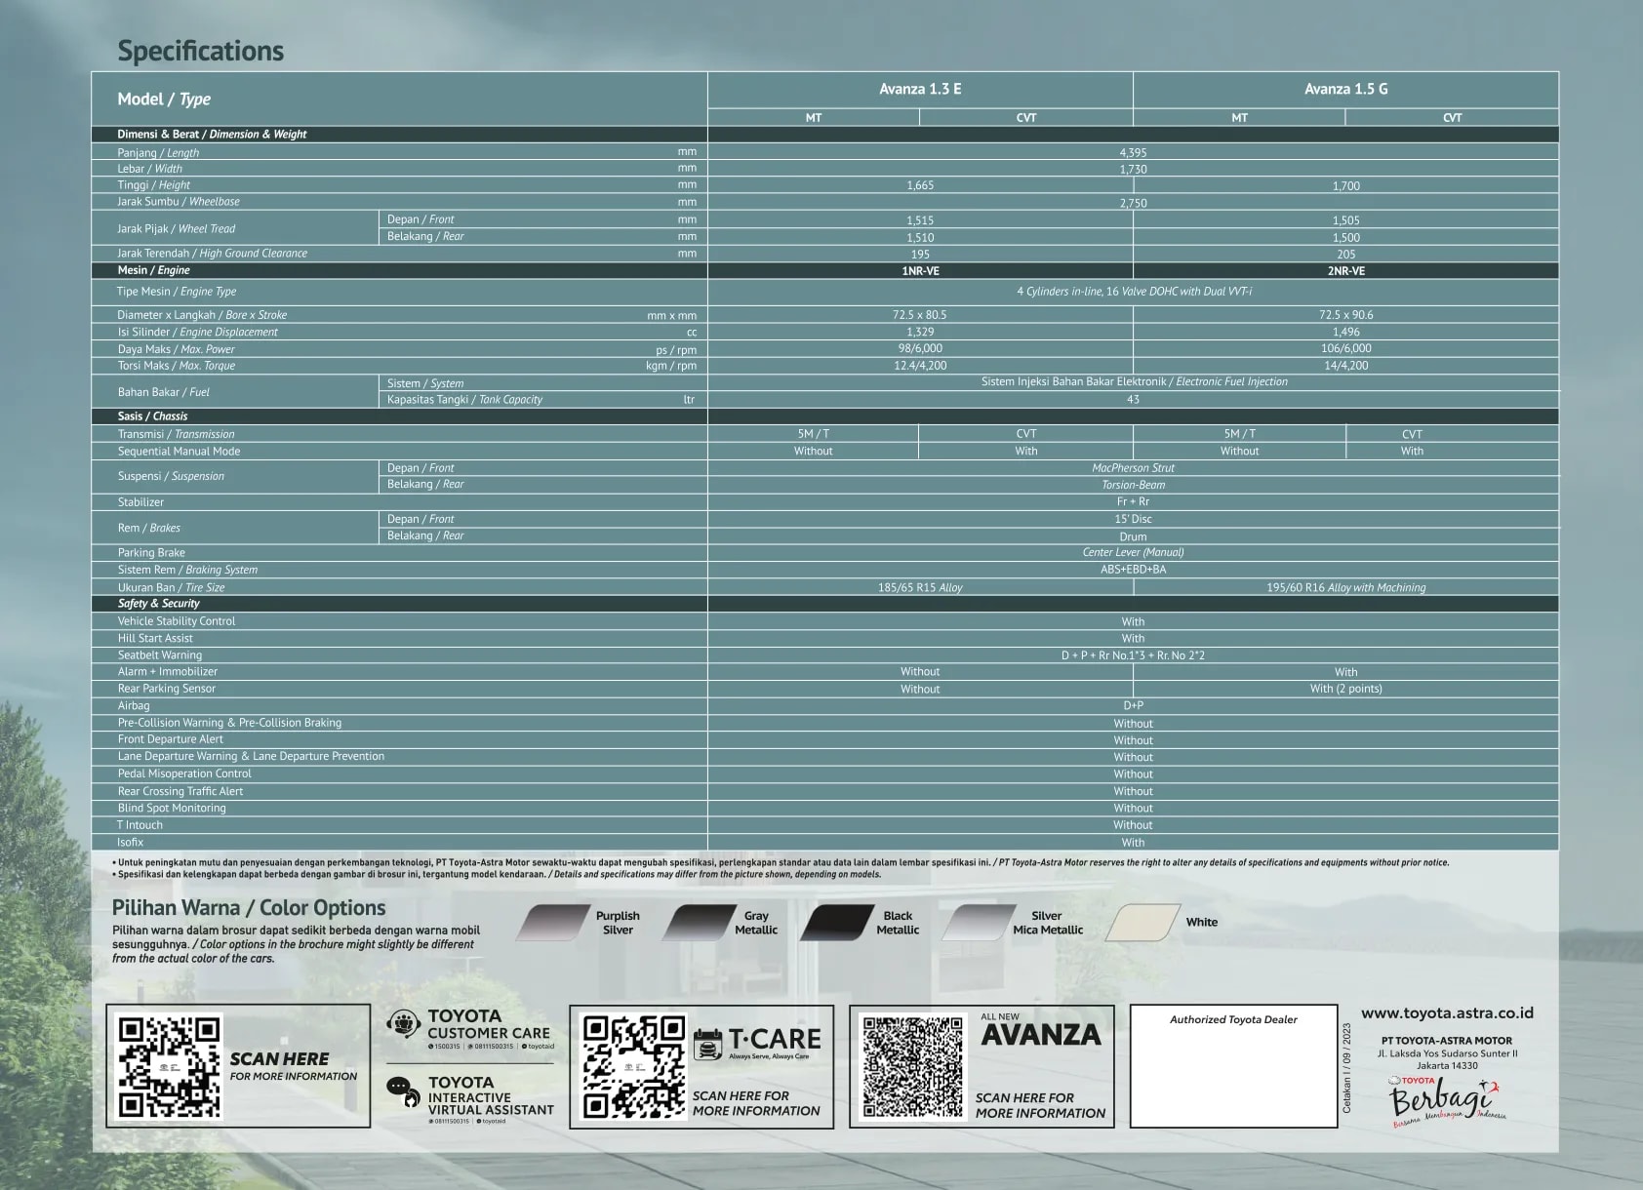1643x1190 pixels.
Task: Click the displacement value 1,496
Action: pyautogui.click(x=1345, y=332)
